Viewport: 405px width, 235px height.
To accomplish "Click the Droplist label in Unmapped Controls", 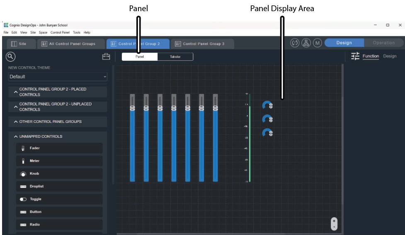I will point(36,186).
